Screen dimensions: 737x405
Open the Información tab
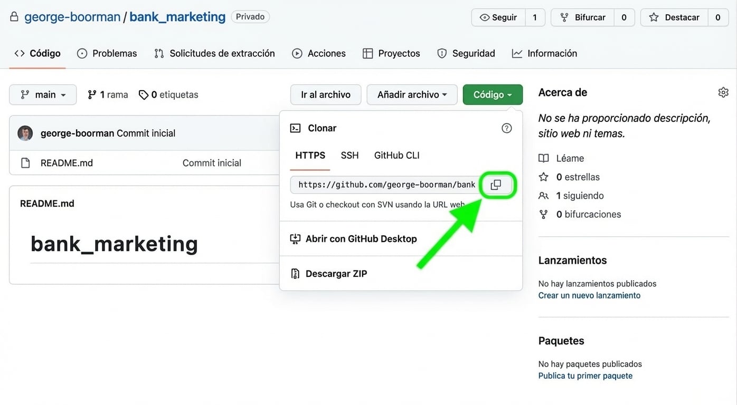544,53
